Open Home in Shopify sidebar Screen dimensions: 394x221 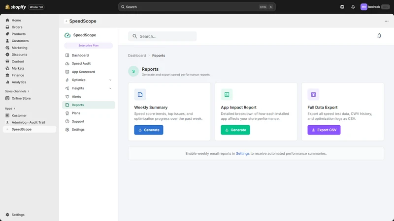click(x=30, y=20)
